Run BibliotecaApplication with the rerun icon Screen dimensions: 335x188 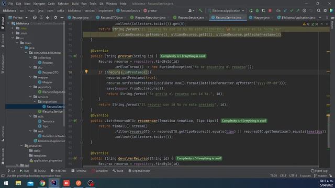tap(251, 10)
